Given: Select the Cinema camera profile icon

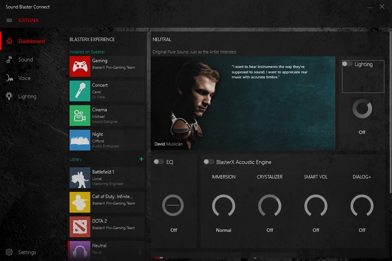Looking at the screenshot, I should [80, 116].
